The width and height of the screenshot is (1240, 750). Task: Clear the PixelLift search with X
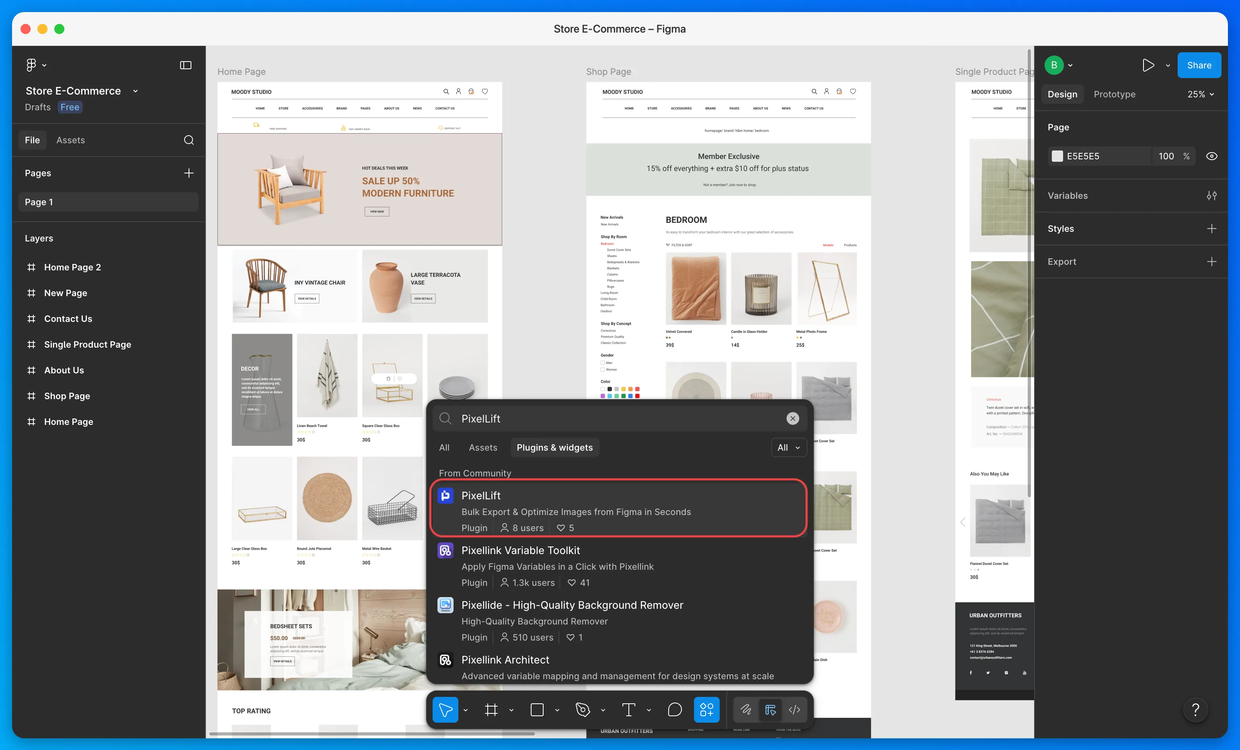(x=792, y=418)
